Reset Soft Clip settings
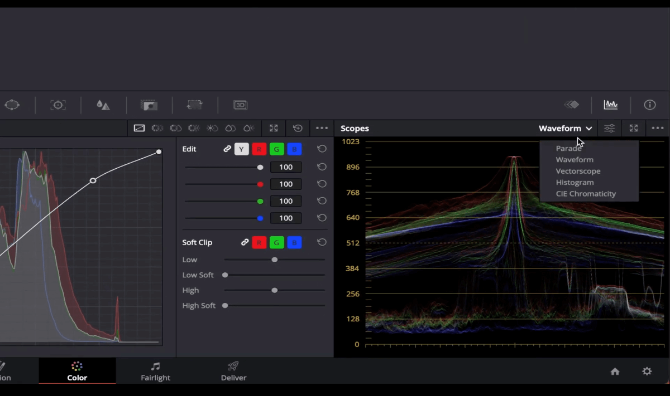Screen dimensions: 670x396 pos(322,242)
